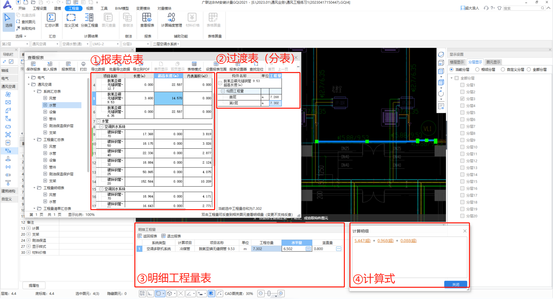Select 水管 under 工程量汇总表

tap(53, 153)
